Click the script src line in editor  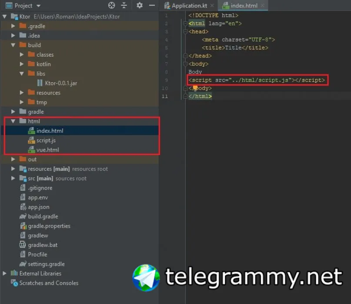coord(257,80)
